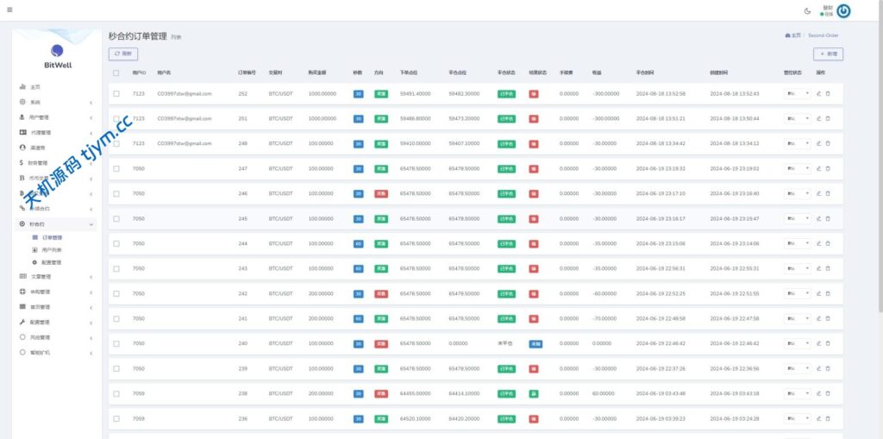This screenshot has width=883, height=439.
Task: Toggle dark mode with the moon icon
Action: click(807, 10)
